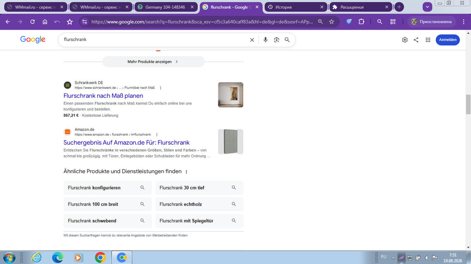Switch to the first WMmail.ru tab
The image size is (471, 264).
click(x=36, y=7)
